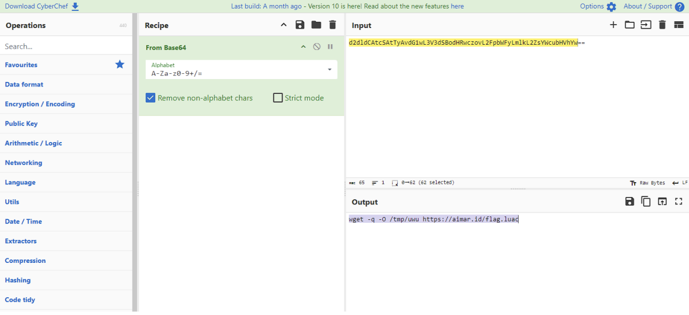Click the About / Support help icon
This screenshot has width=689, height=315.
click(x=680, y=7)
